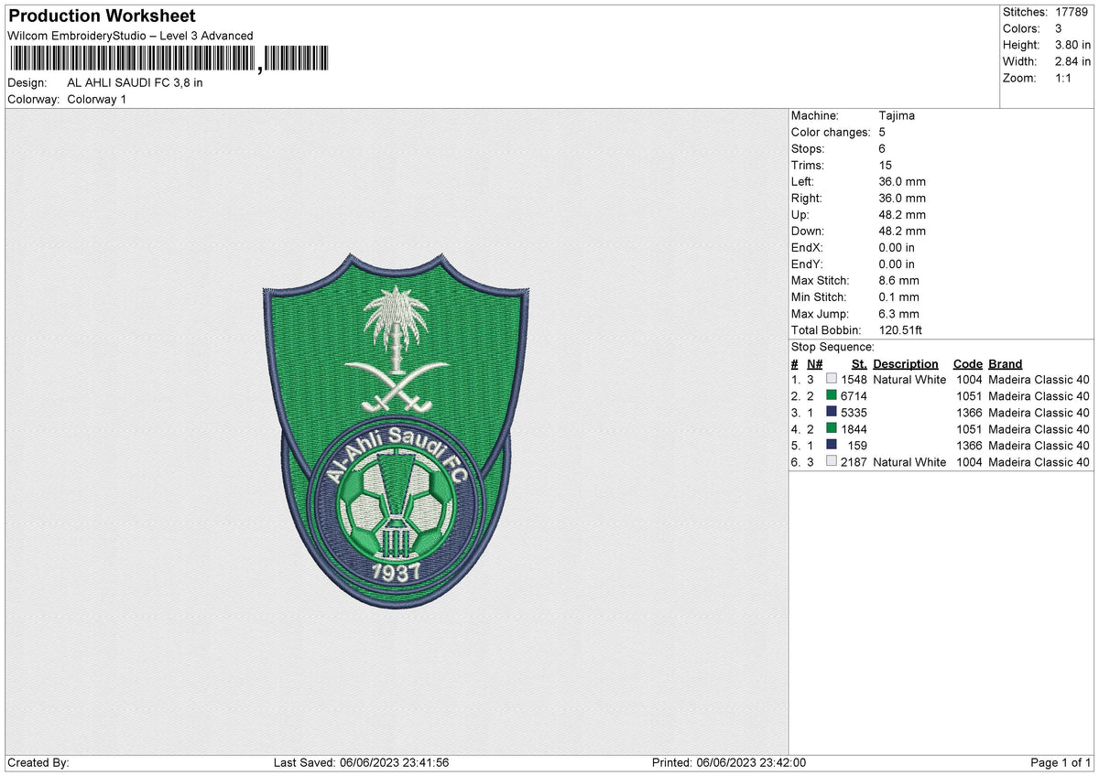Image resolution: width=1099 pixels, height=776 pixels.
Task: Click the Trims value '15'
Action: pos(886,165)
